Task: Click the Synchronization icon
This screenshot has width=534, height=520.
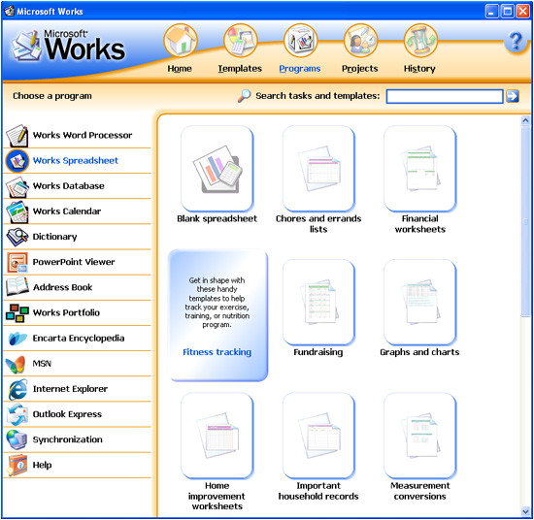Action: click(x=17, y=439)
